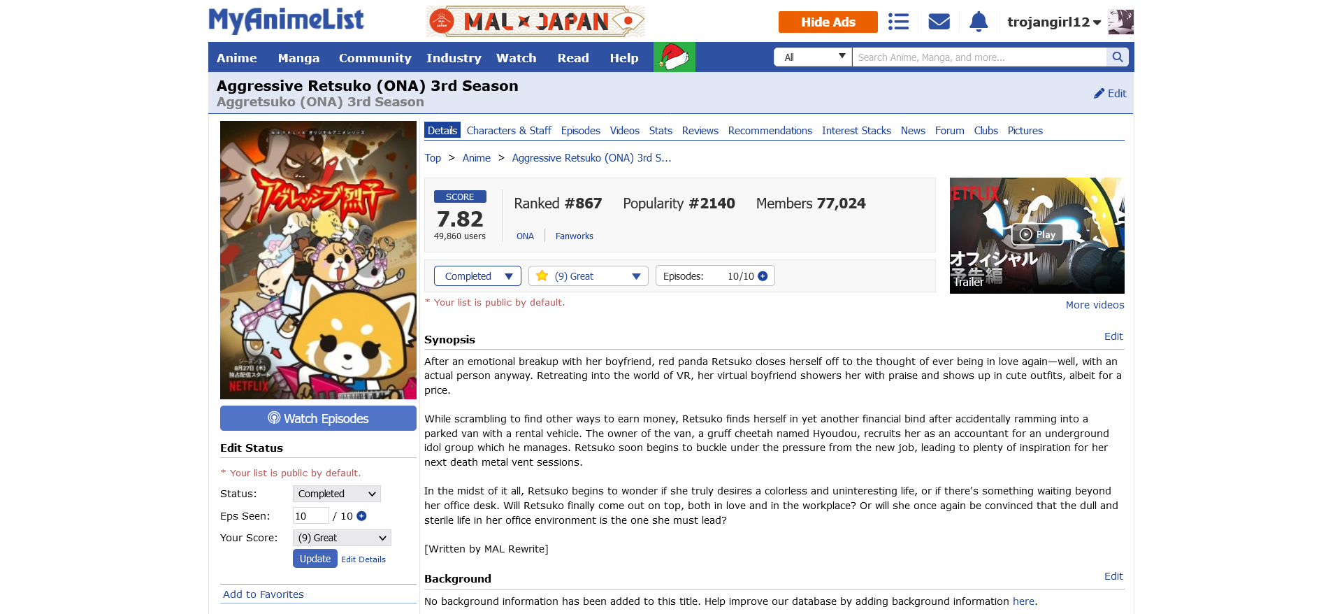Open the list menu icon in header
This screenshot has width=1342, height=614.
[x=898, y=22]
